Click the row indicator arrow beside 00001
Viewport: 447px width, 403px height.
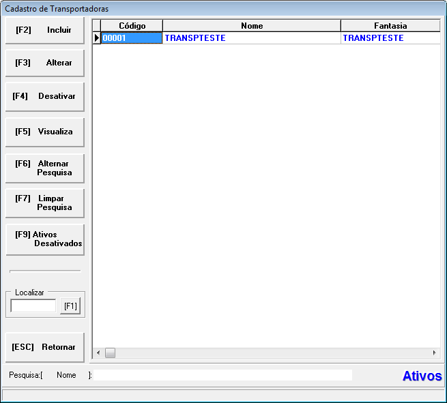pos(96,38)
